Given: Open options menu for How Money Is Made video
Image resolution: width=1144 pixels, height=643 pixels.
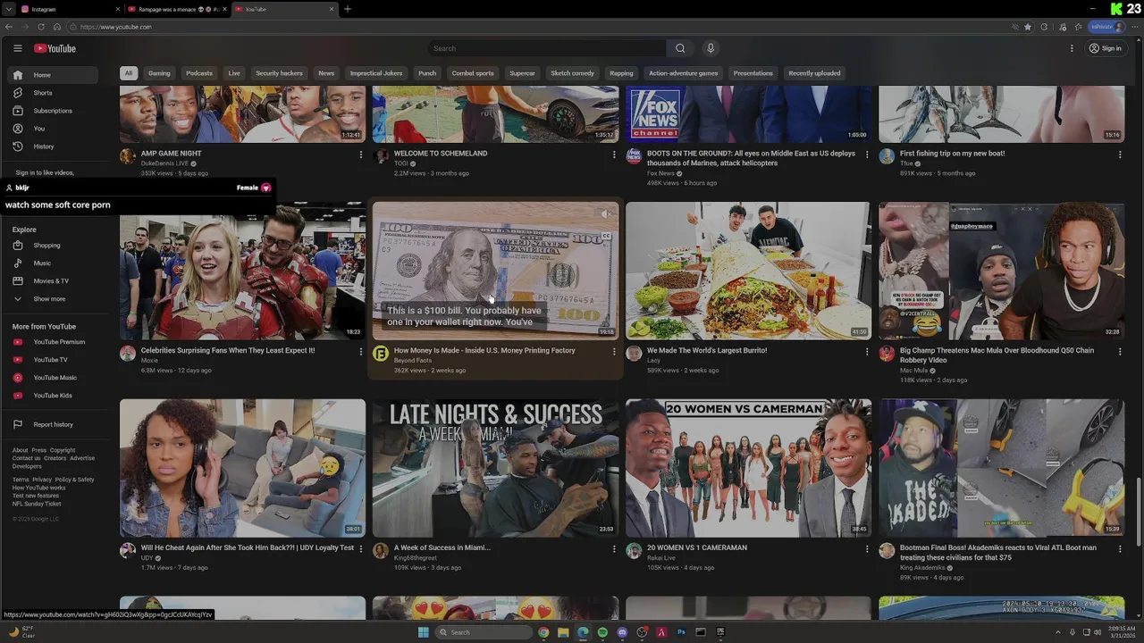Looking at the screenshot, I should (x=614, y=352).
